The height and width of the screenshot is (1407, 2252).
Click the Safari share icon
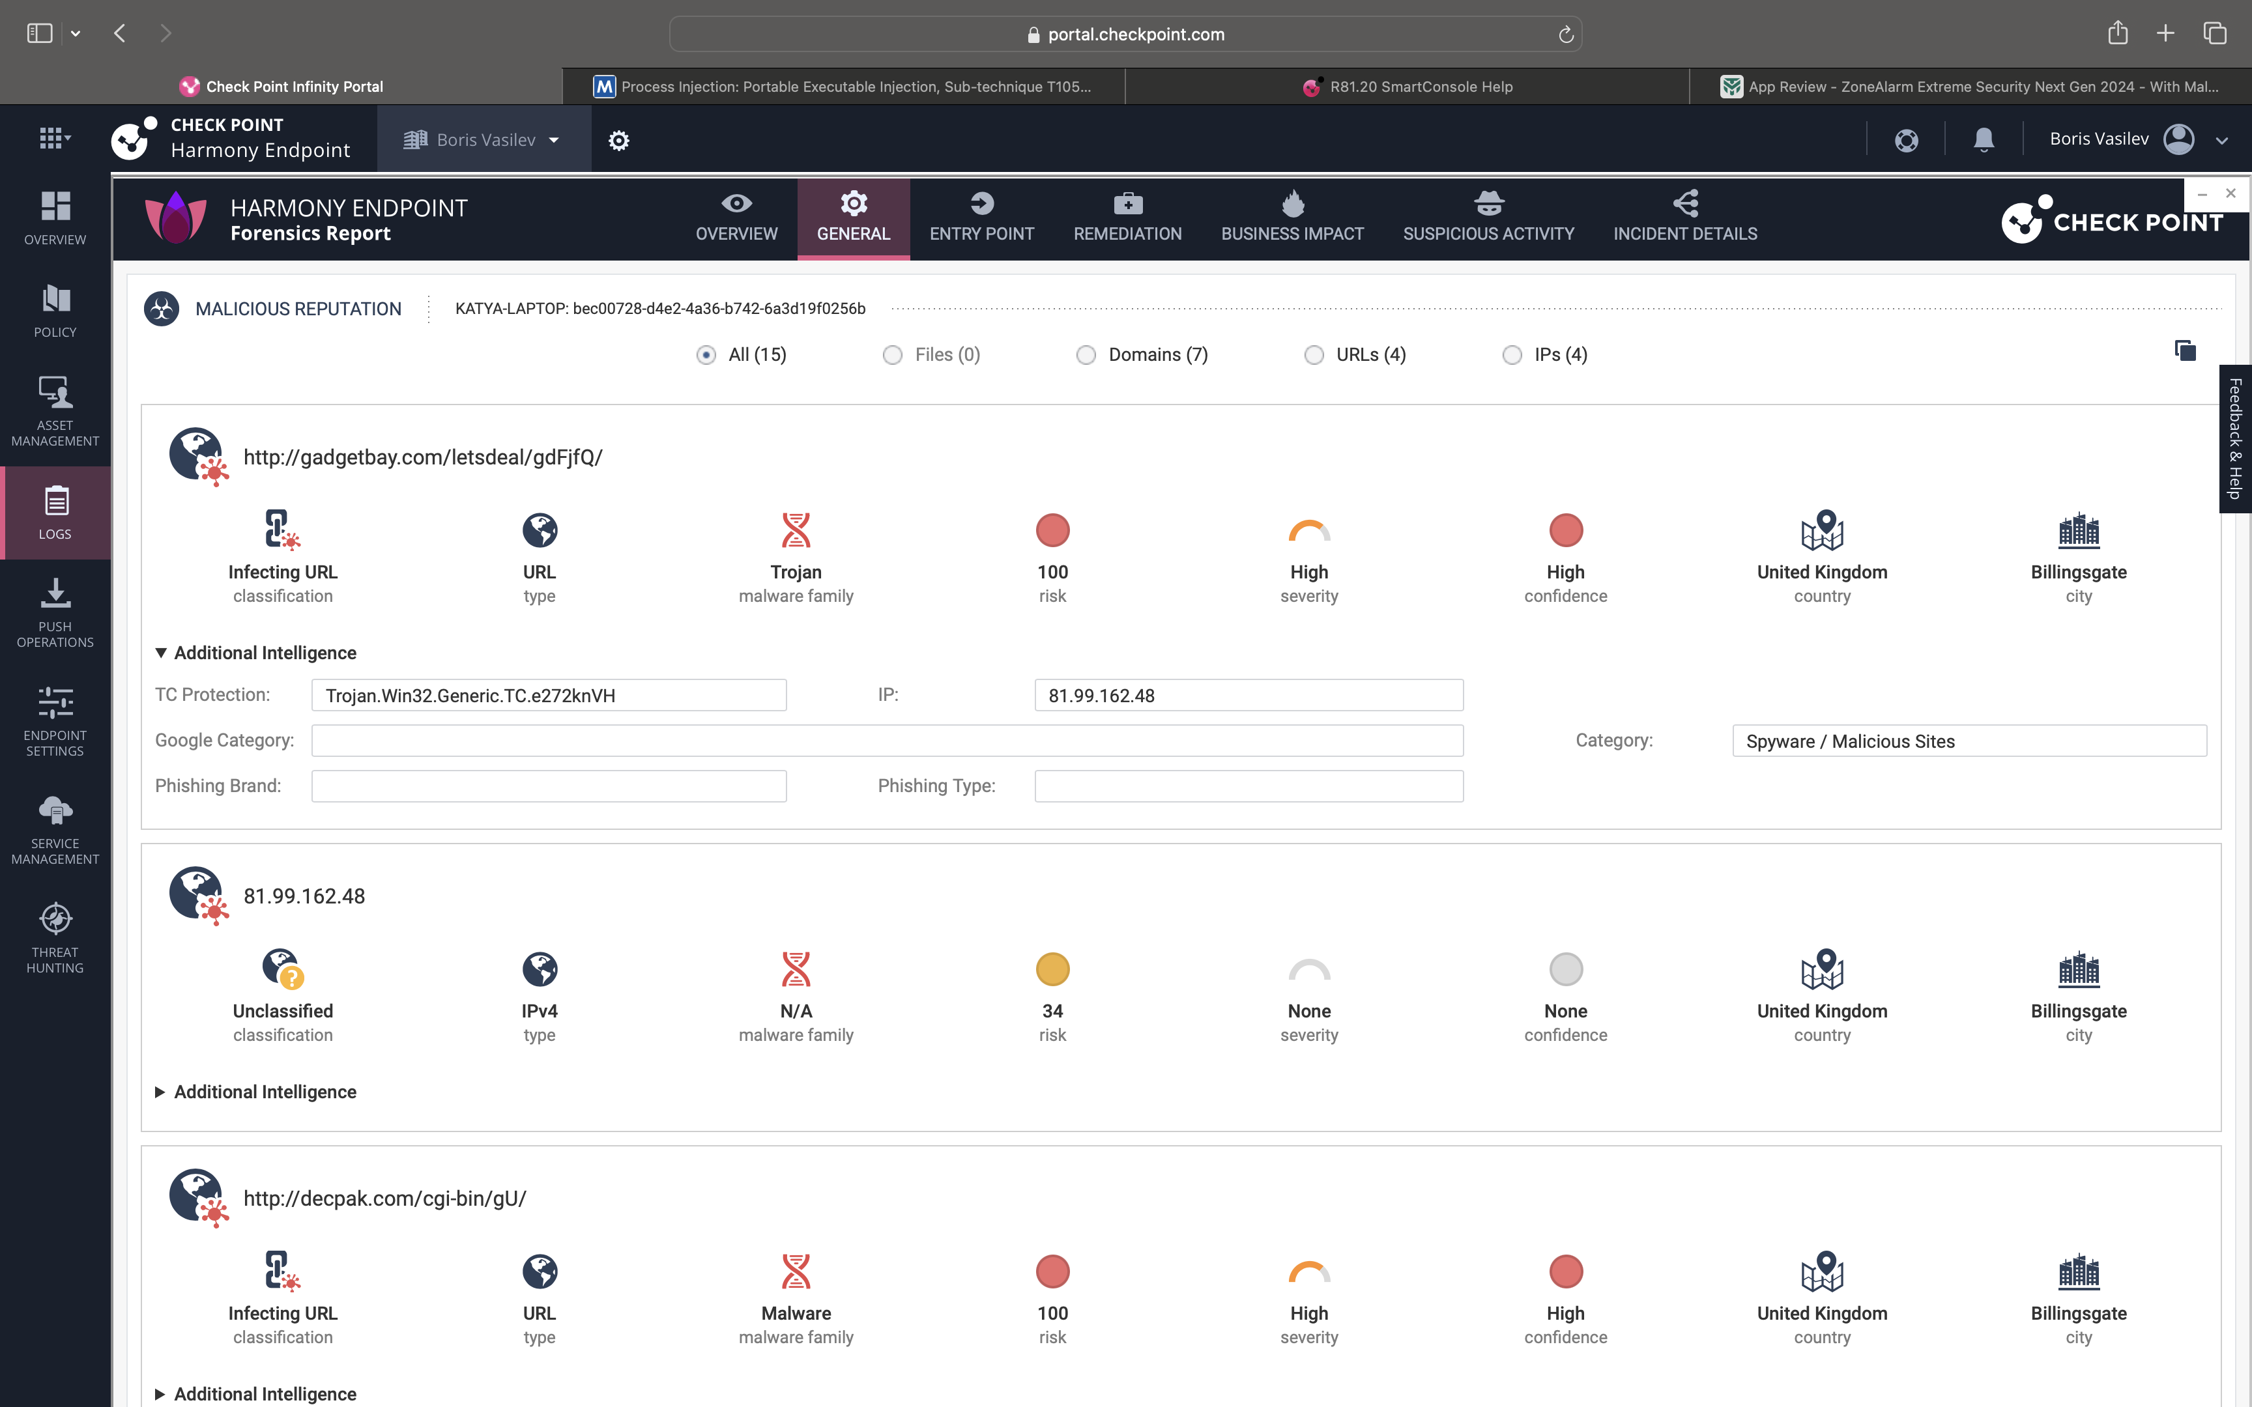(2118, 33)
